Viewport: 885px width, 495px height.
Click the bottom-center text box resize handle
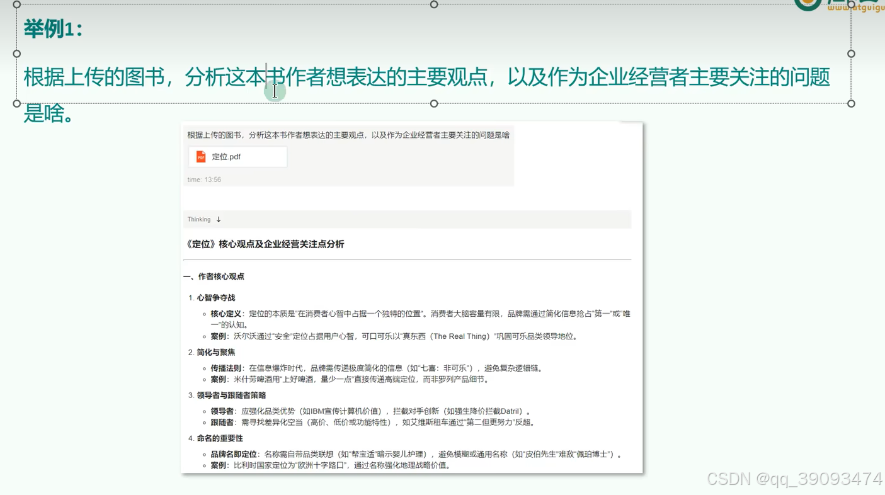(434, 103)
